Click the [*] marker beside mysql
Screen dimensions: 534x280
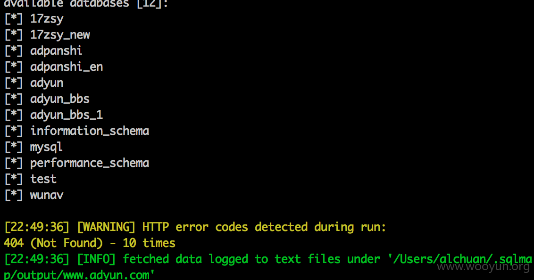click(x=14, y=148)
